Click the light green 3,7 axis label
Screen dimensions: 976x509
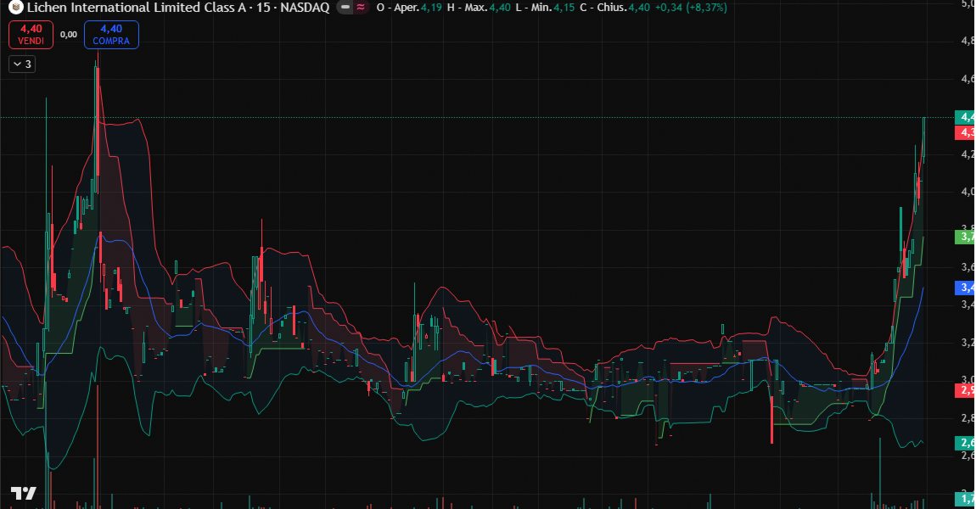[x=965, y=237]
